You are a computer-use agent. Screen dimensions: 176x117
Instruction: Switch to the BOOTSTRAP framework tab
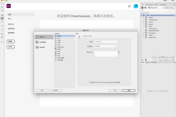pos(87,36)
